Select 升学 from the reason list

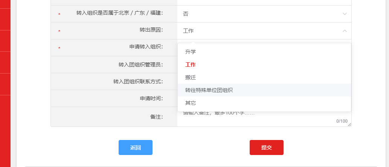191,52
